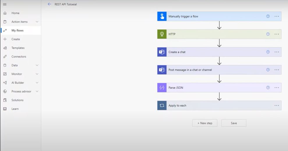Expand the Action items submenu chevron
The image size is (288, 151).
pyautogui.click(x=37, y=22)
